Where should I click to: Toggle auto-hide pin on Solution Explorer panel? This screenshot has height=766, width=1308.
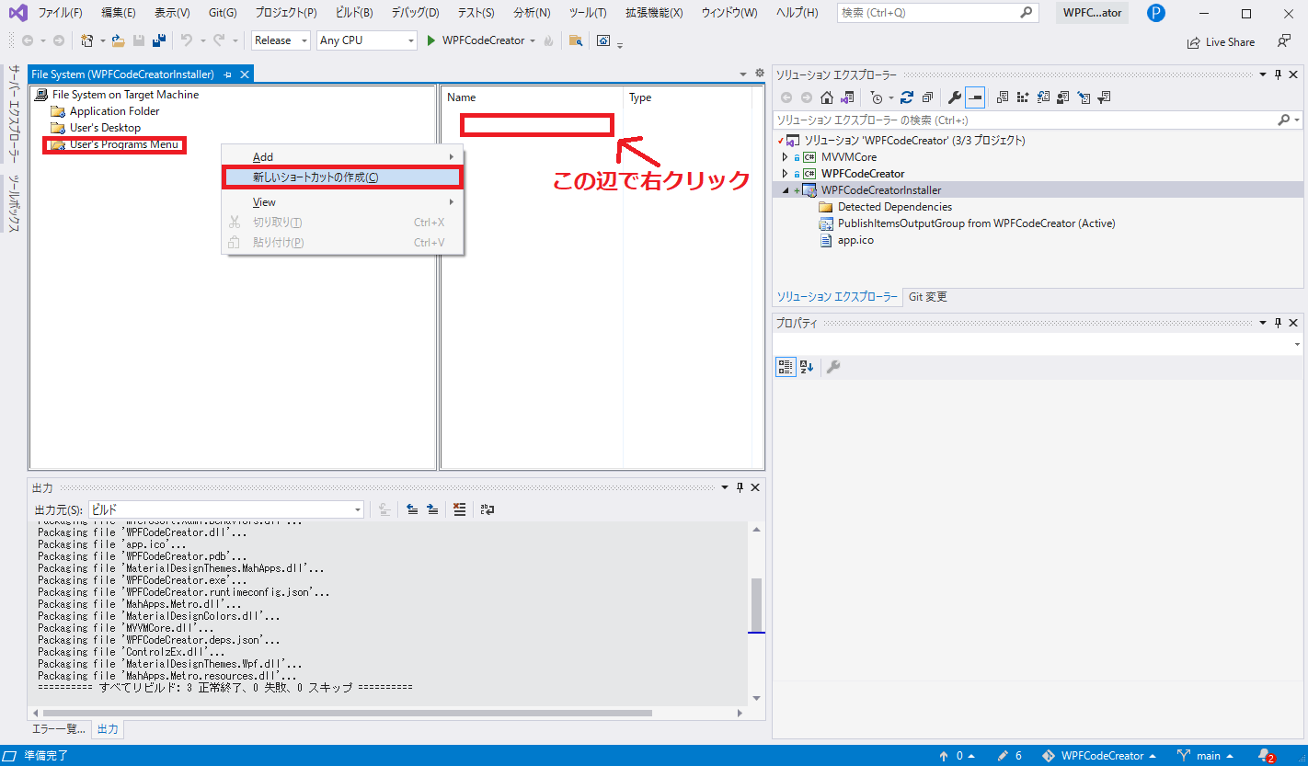coord(1277,74)
